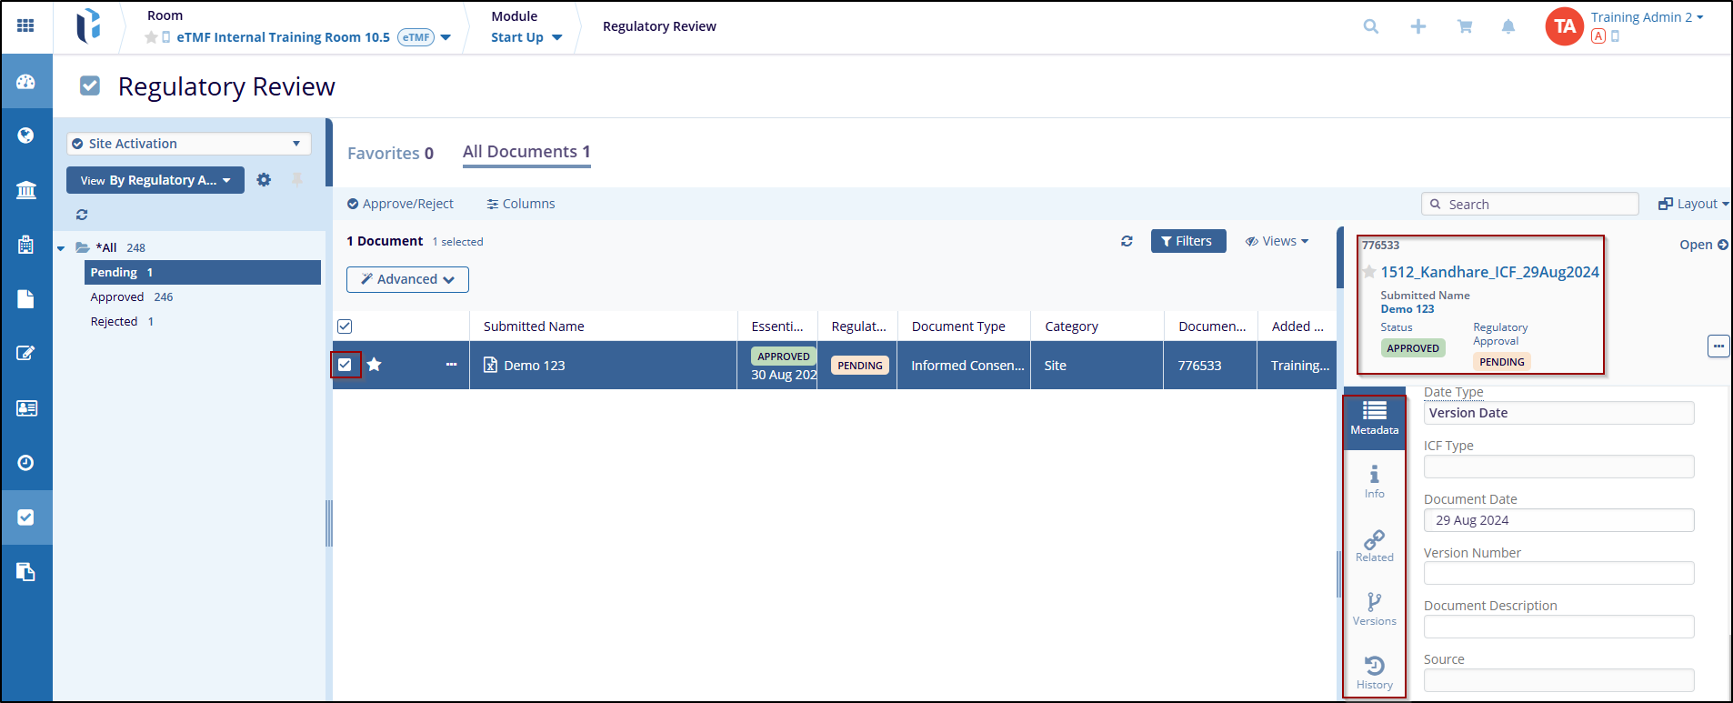Click the notifications bell icon
1733x703 pixels.
[x=1508, y=26]
